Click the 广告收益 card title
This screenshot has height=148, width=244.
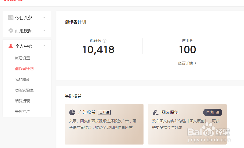(87, 112)
